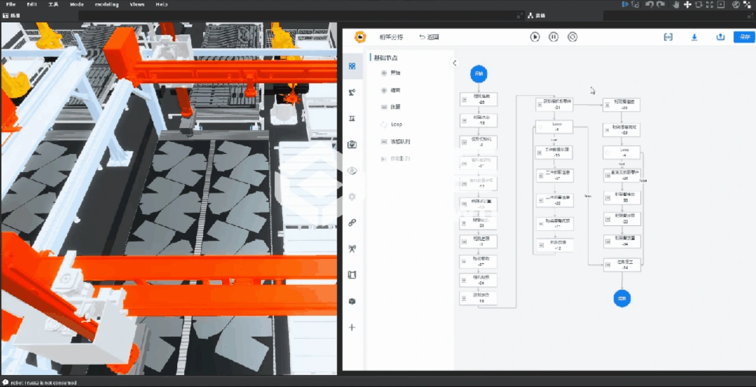Viewport: 756px width, 387px height.
Task: Select the map sidebar icon
Action: coord(352,275)
